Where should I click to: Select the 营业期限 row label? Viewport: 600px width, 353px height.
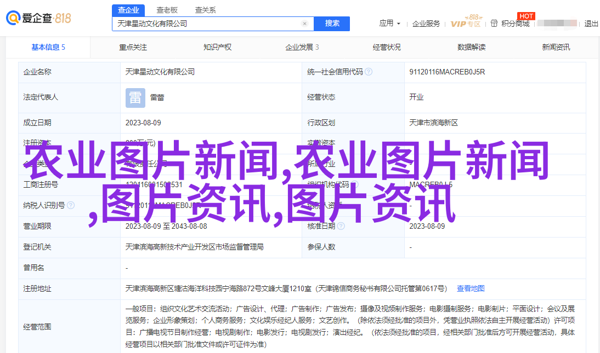(37, 226)
